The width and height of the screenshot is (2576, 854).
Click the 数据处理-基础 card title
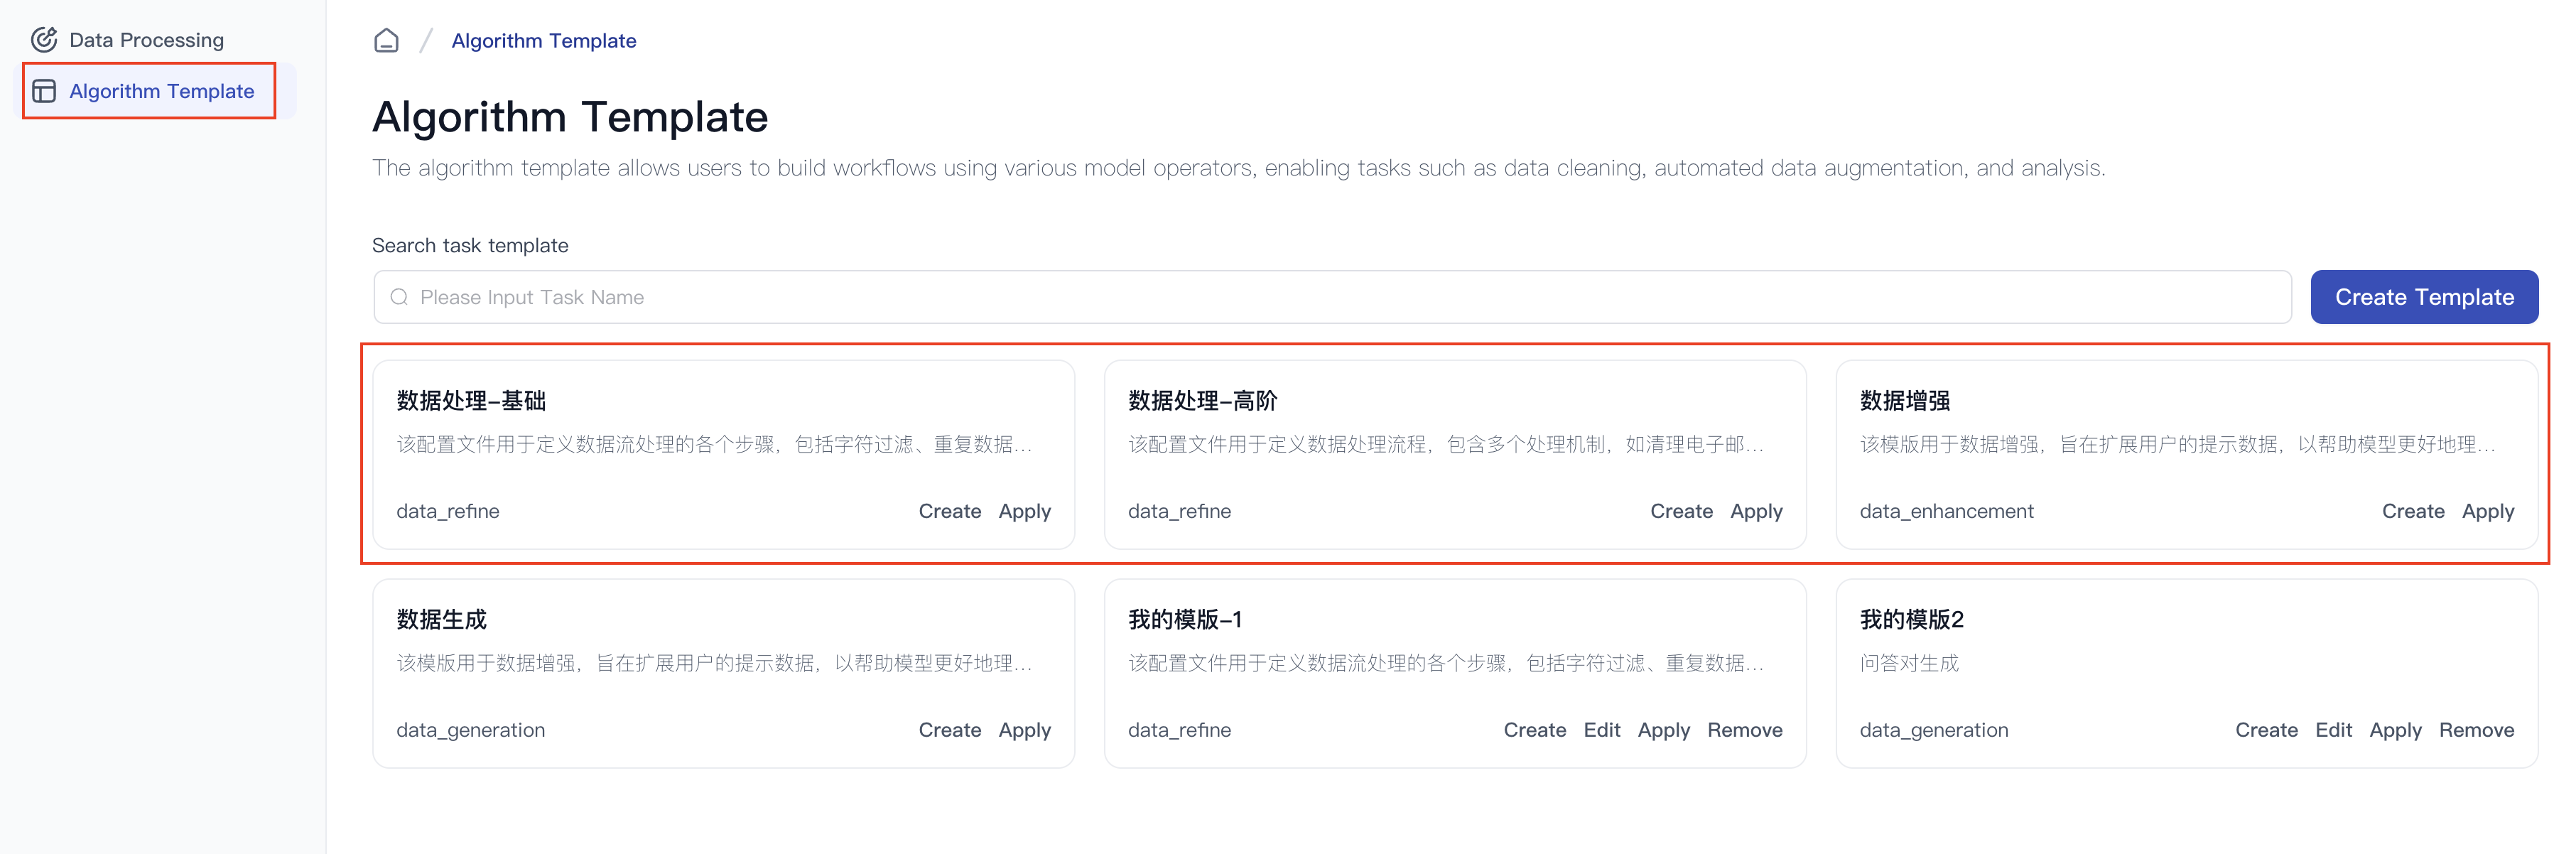pos(471,401)
